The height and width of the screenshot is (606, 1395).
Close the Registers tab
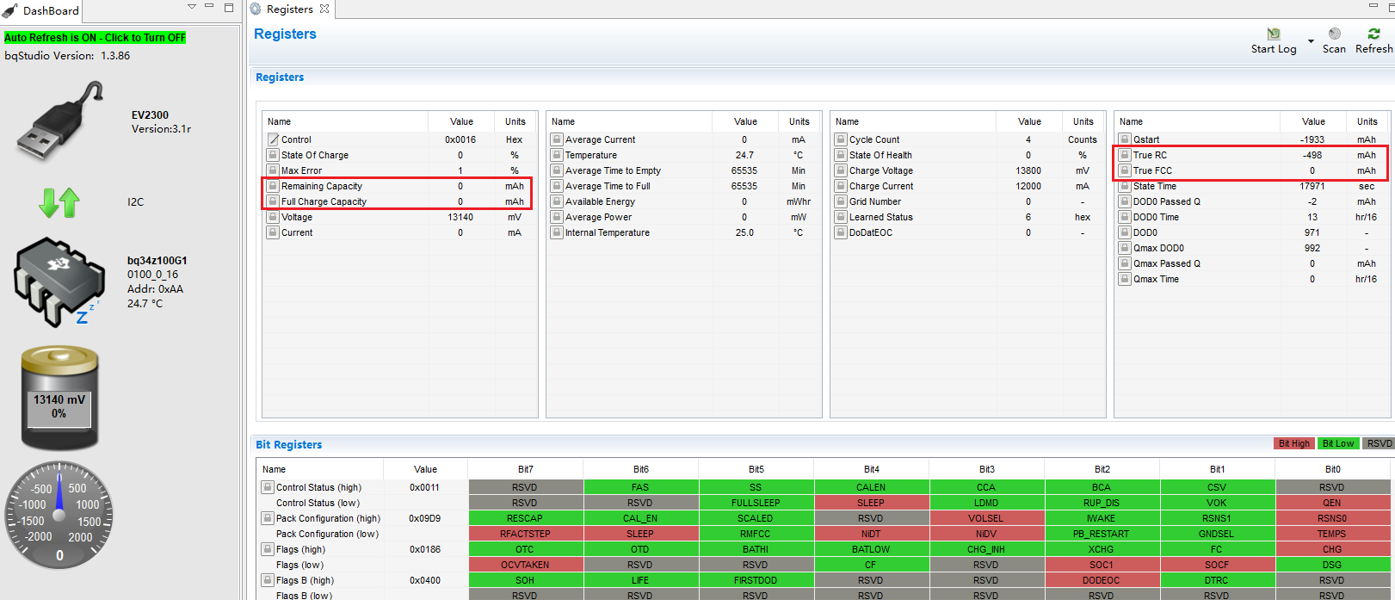[x=324, y=9]
